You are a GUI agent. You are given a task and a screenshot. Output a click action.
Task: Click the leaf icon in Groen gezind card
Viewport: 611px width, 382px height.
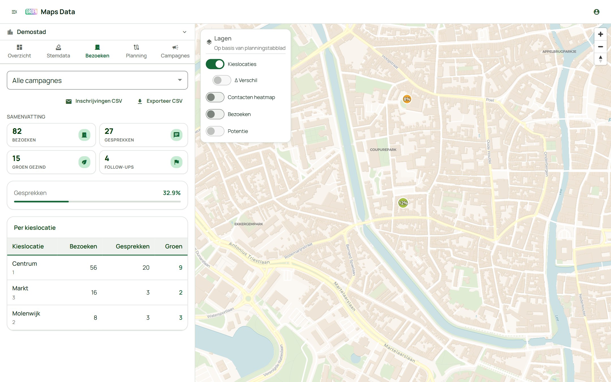click(x=84, y=162)
